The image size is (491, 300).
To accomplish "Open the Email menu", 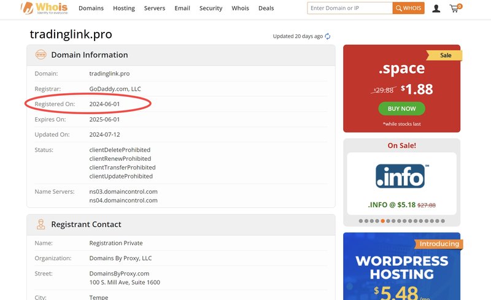I will coord(182,8).
